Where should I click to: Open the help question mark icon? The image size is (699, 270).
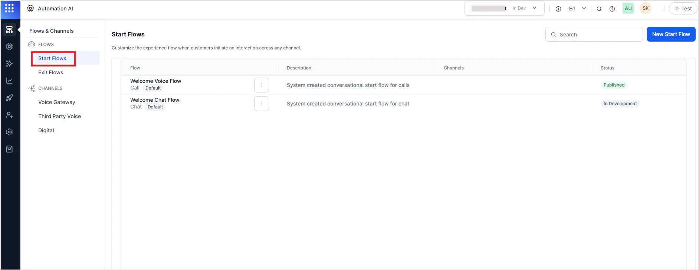(612, 9)
